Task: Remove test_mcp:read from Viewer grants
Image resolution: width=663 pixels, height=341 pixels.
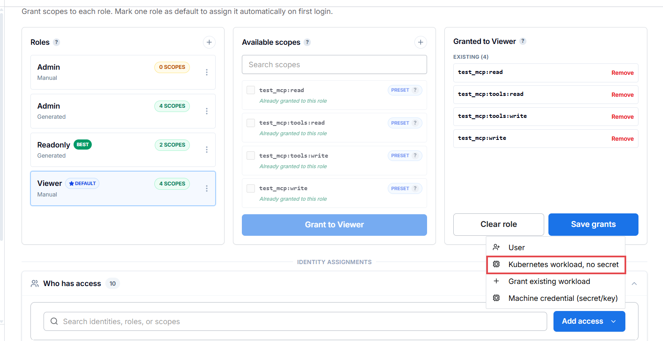Action: [x=622, y=73]
